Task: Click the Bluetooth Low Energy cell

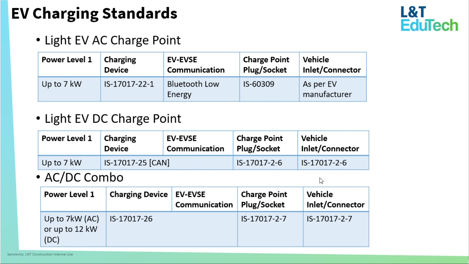Action: [x=193, y=89]
